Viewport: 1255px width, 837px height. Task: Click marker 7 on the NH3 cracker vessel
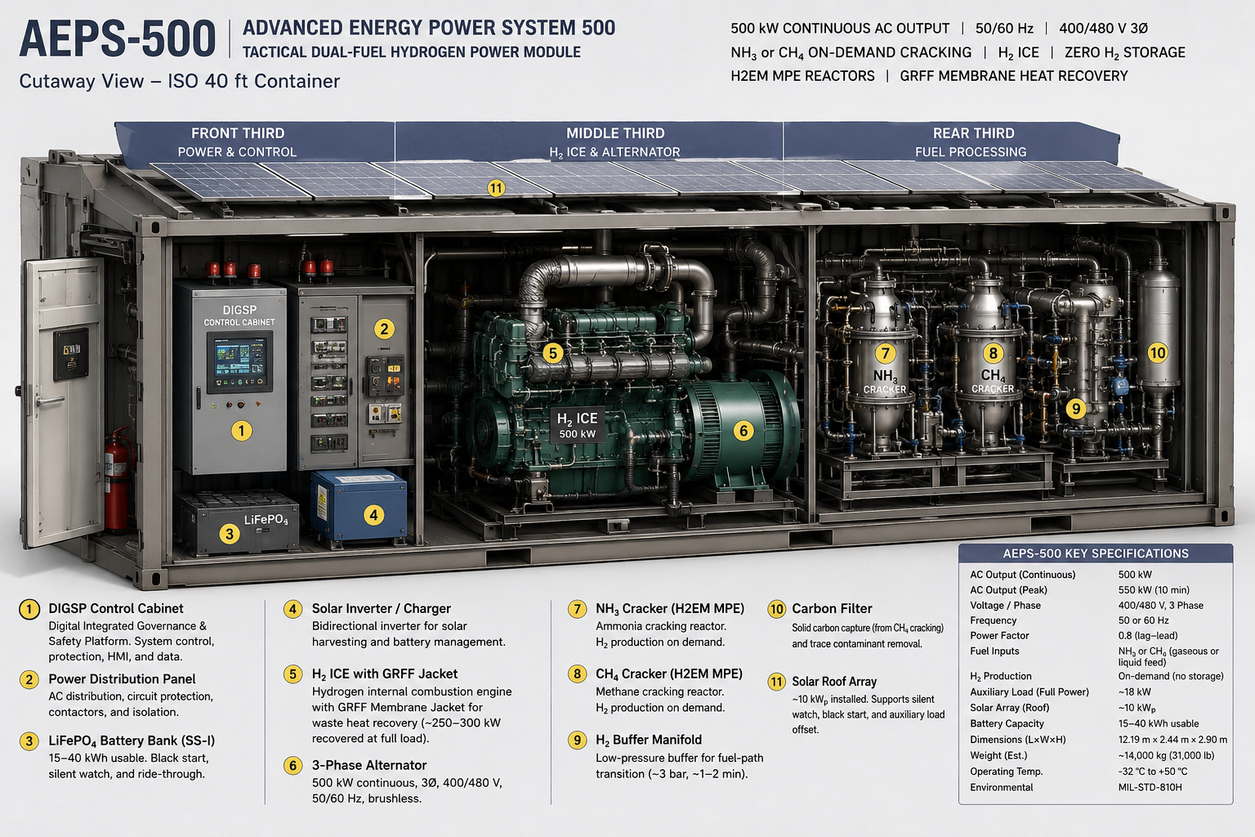point(885,353)
